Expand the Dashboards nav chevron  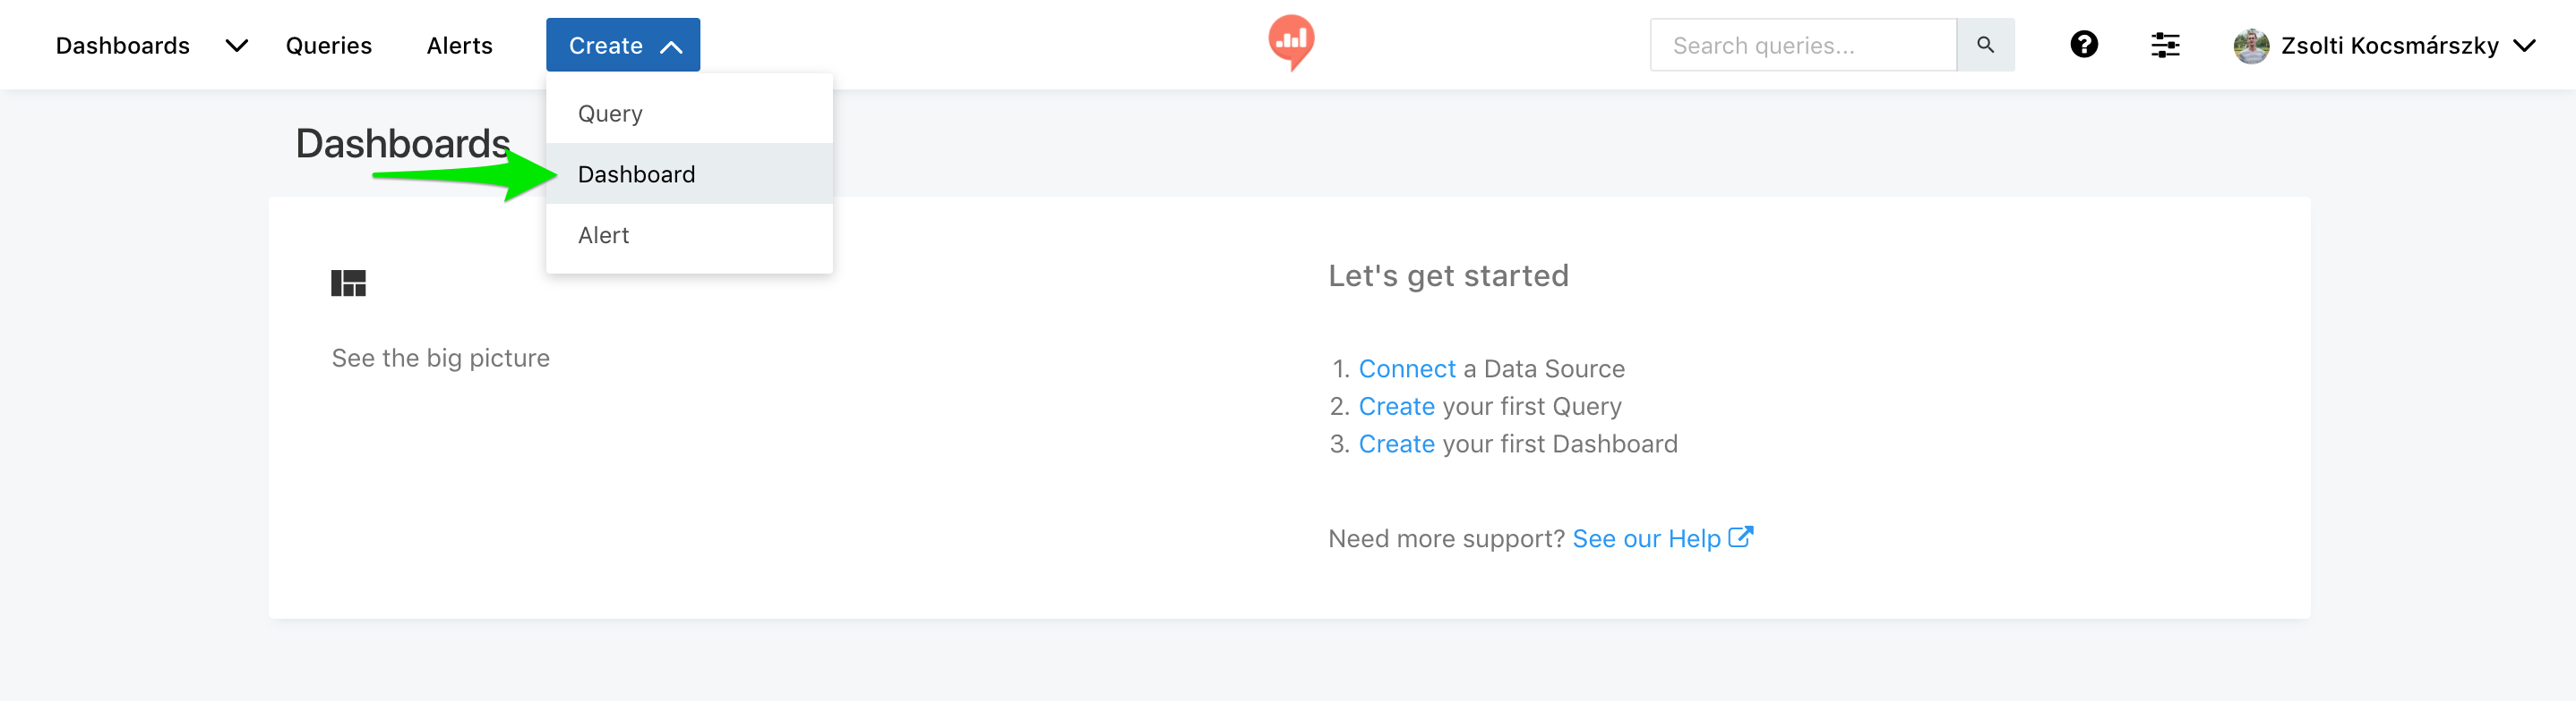pyautogui.click(x=236, y=46)
